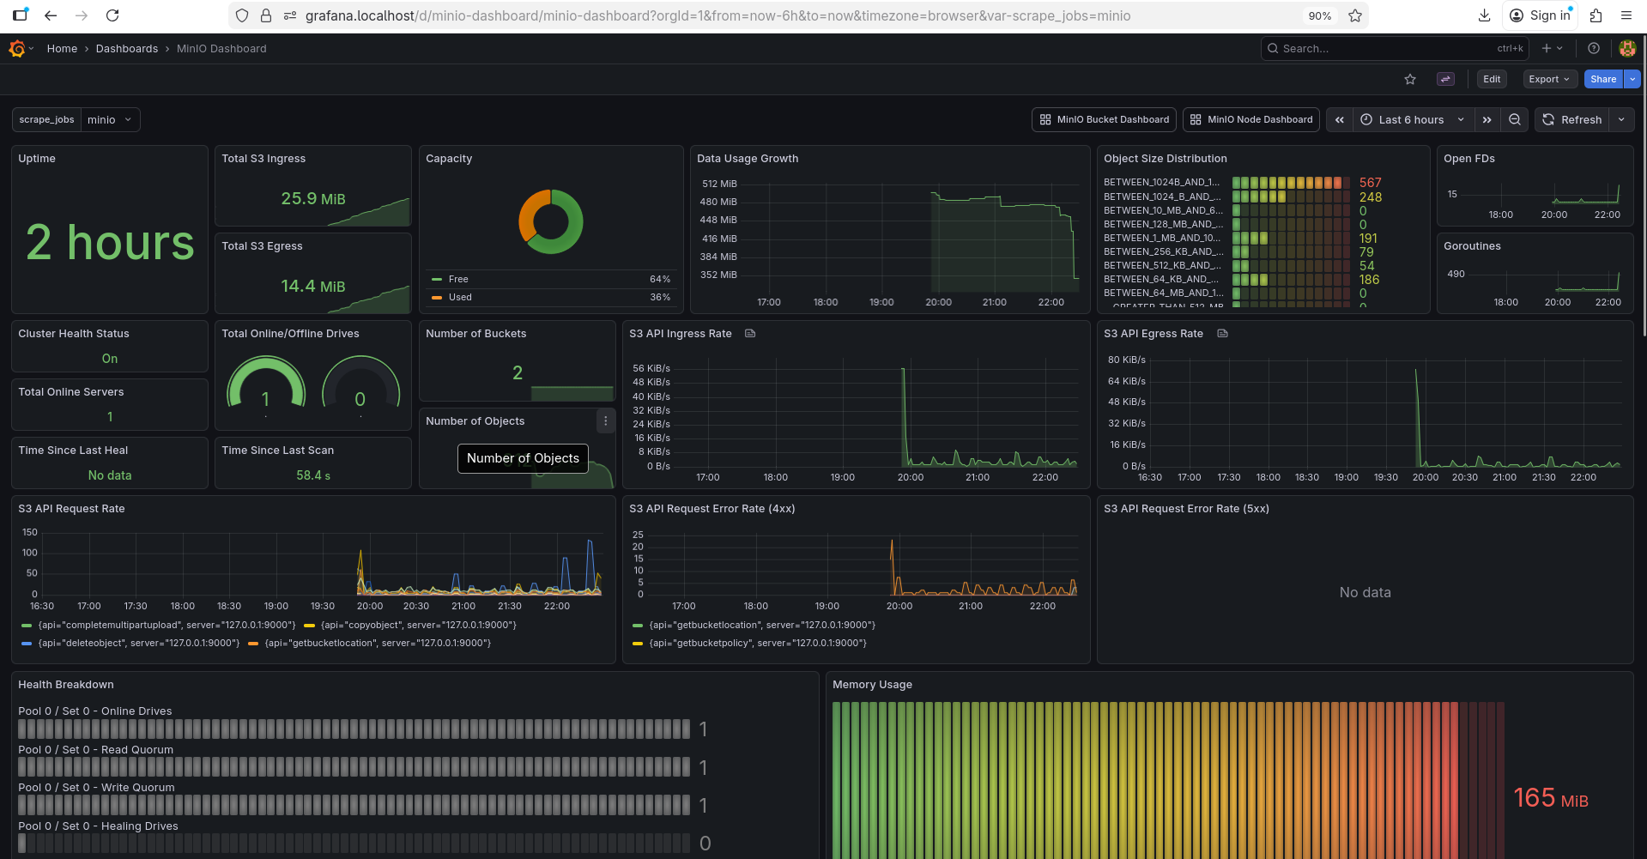The height and width of the screenshot is (859, 1647).
Task: Toggle the getbucketpolicy series legend label
Action: [758, 644]
